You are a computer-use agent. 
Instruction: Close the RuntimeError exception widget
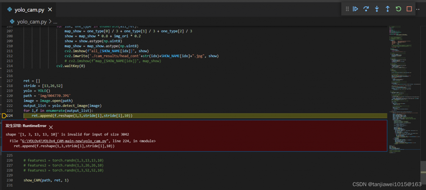click(51, 127)
